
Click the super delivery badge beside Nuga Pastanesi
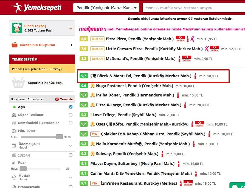point(92,86)
